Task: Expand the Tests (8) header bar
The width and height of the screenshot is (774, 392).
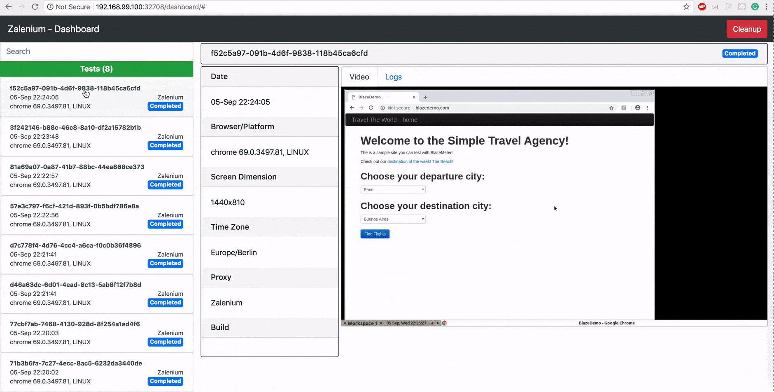Action: tap(96, 69)
